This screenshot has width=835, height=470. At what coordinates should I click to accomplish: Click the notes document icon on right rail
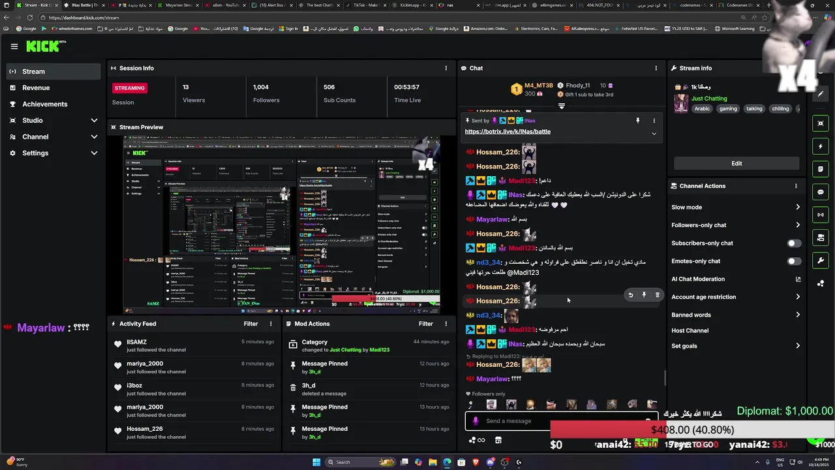821,169
